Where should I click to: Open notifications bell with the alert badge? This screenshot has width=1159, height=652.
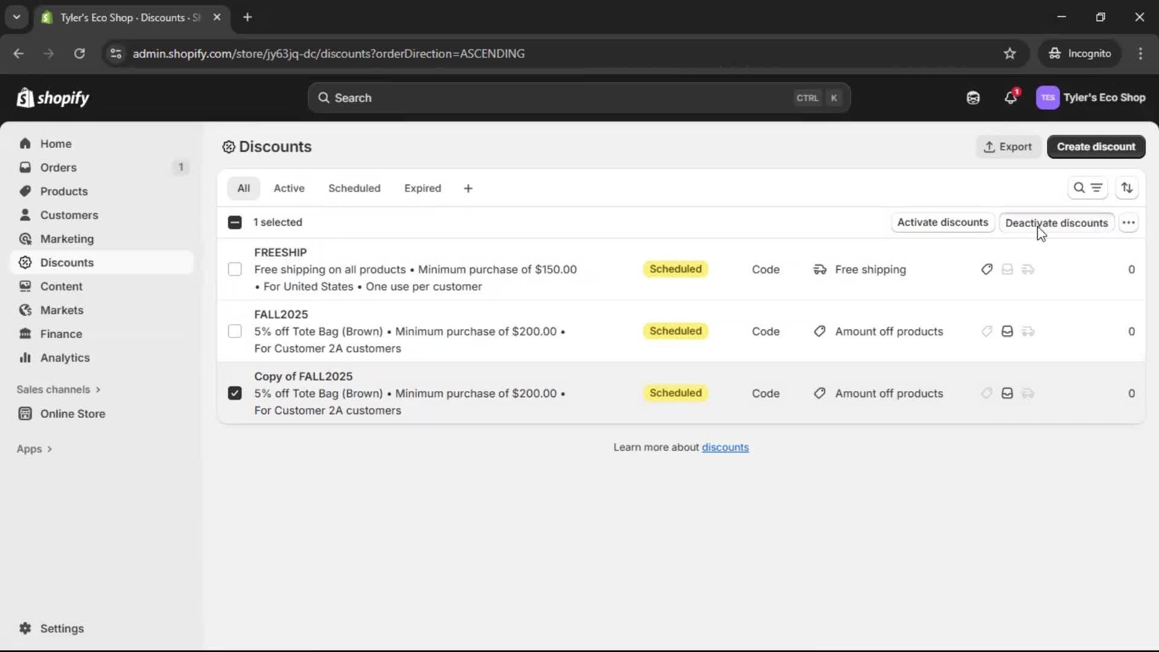click(x=1011, y=97)
